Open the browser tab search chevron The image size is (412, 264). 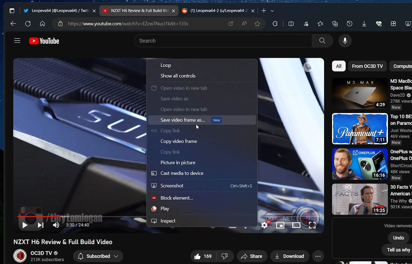(272, 11)
